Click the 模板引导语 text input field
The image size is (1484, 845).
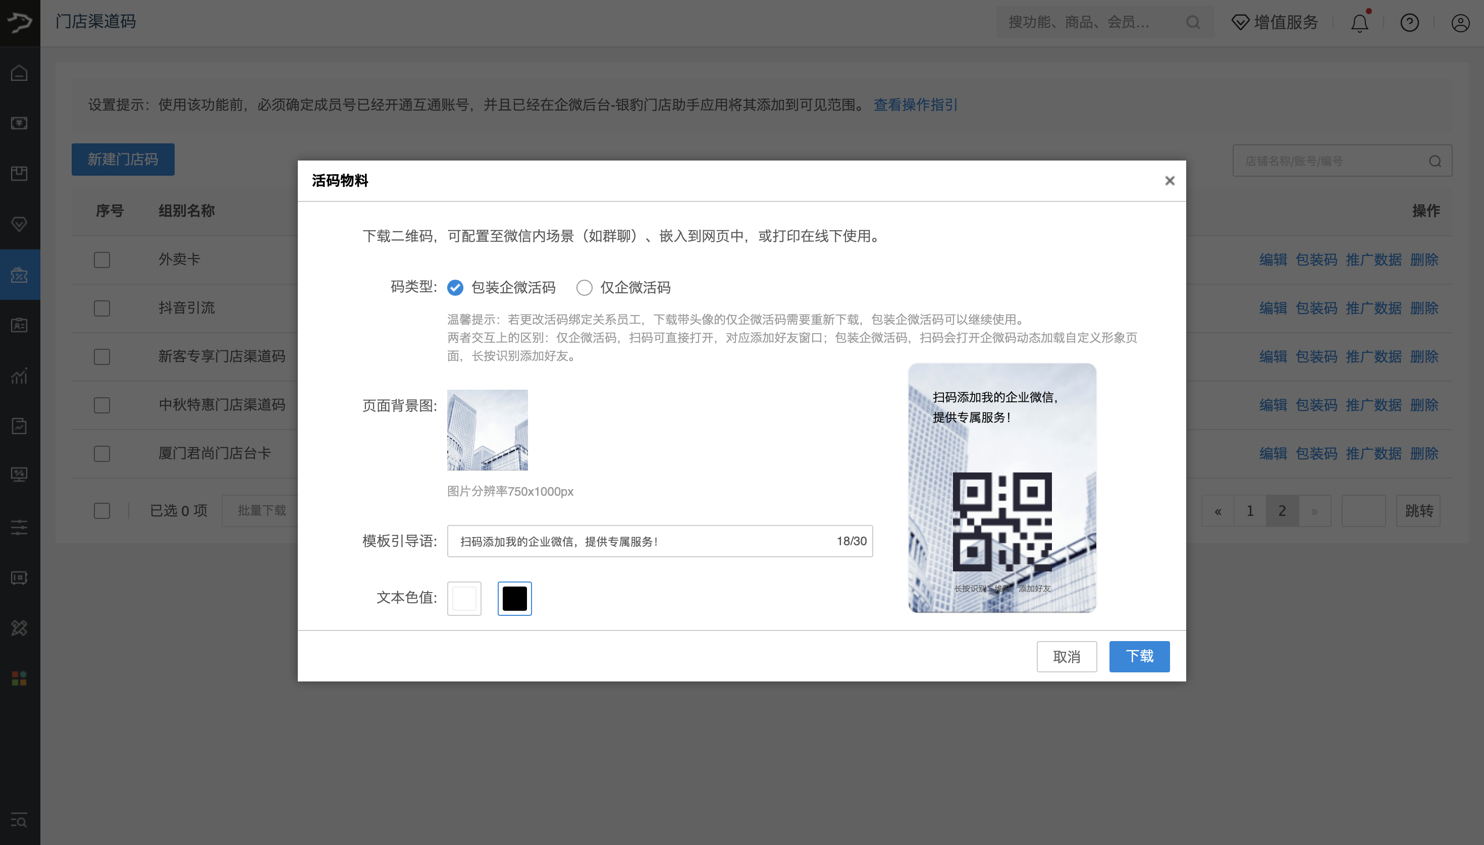point(660,541)
